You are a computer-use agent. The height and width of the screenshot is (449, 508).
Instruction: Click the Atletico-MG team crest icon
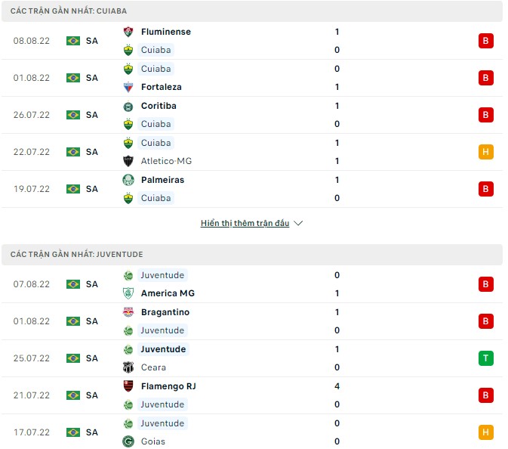128,161
